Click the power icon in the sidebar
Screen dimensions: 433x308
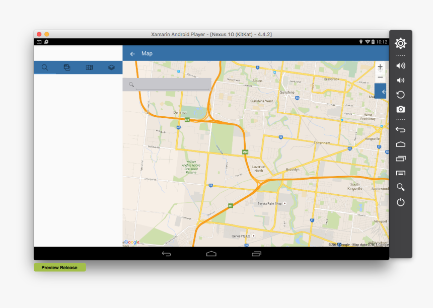400,202
